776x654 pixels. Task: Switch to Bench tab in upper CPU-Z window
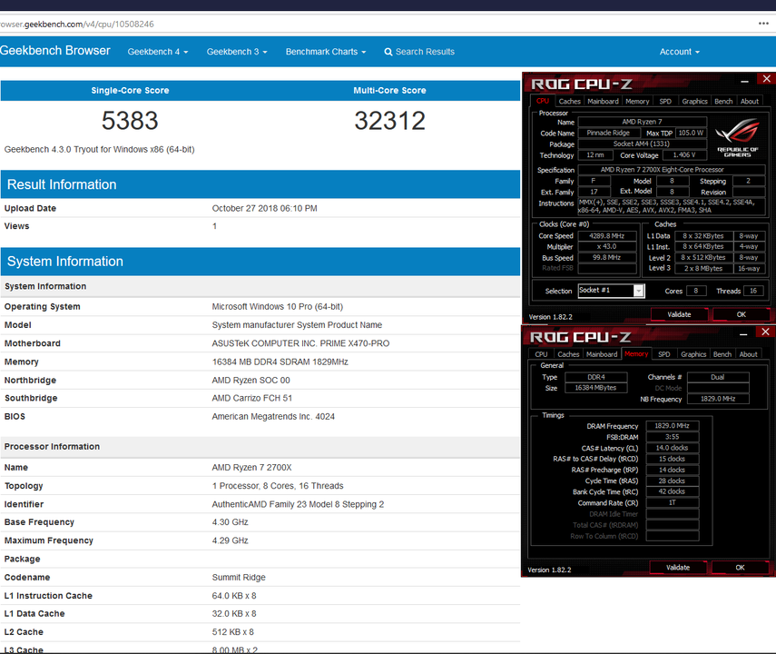[723, 101]
